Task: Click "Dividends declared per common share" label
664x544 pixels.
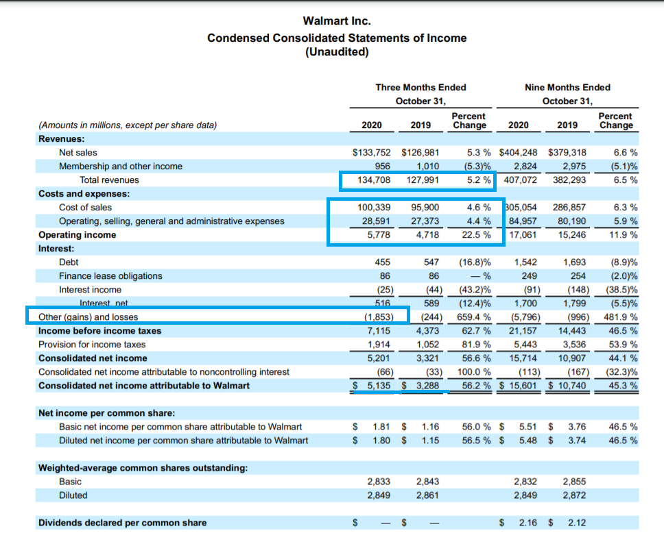Action: (122, 523)
